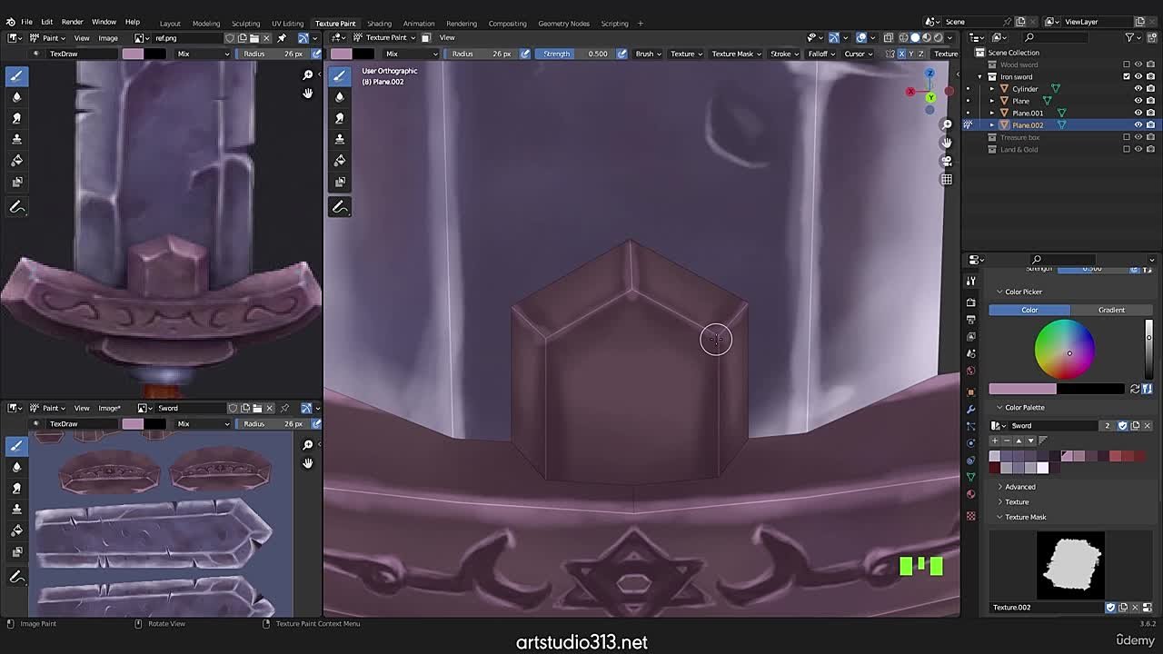Open Render properties tab
This screenshot has height=654, width=1163.
pyautogui.click(x=971, y=302)
